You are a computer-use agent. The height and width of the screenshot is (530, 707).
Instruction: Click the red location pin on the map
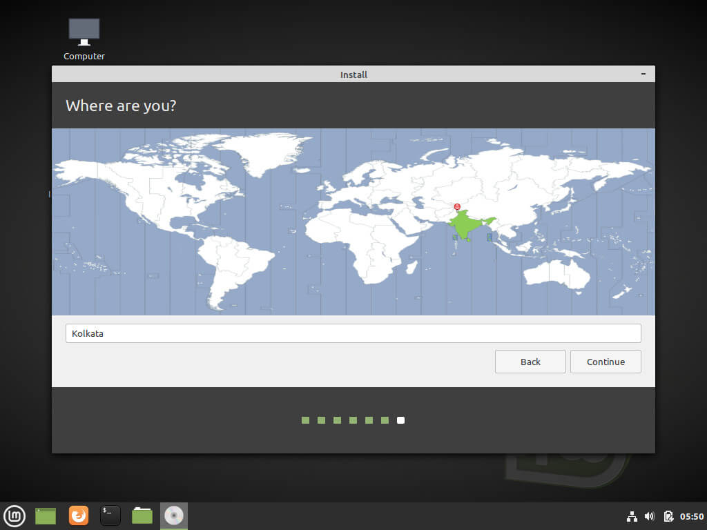[457, 206]
